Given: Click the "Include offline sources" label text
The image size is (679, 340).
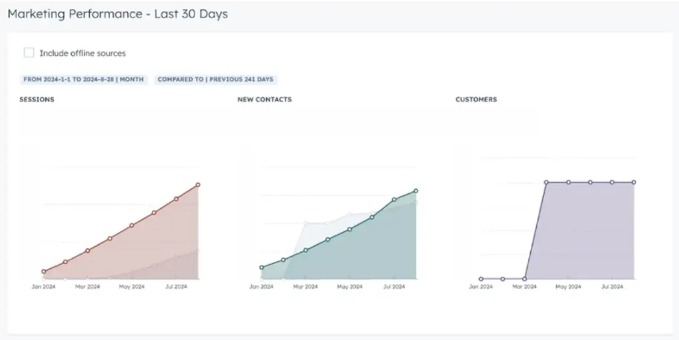Looking at the screenshot, I should [83, 53].
